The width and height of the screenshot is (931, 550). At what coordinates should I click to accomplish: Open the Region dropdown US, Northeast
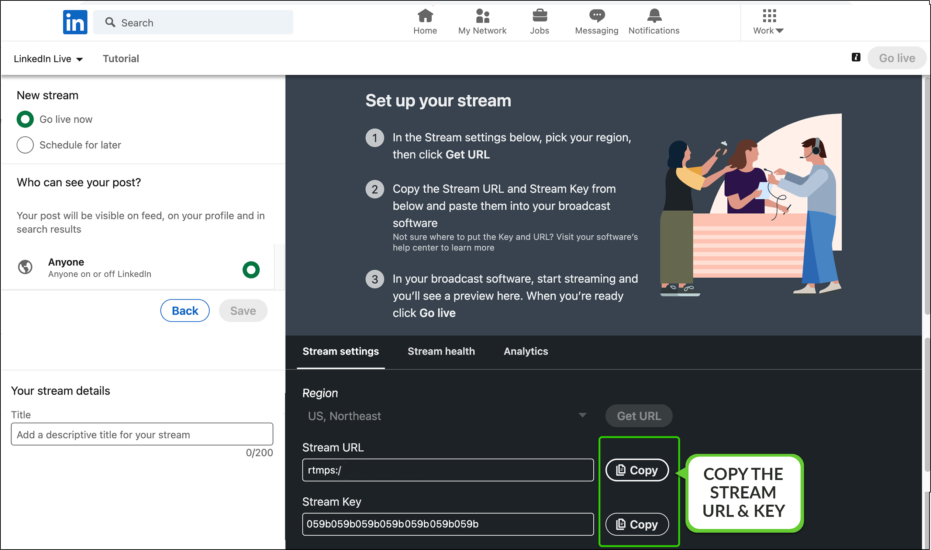point(447,416)
